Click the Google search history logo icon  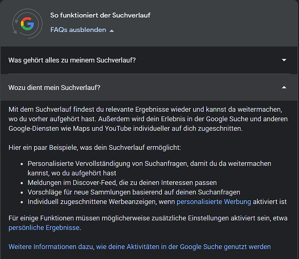tap(27, 24)
